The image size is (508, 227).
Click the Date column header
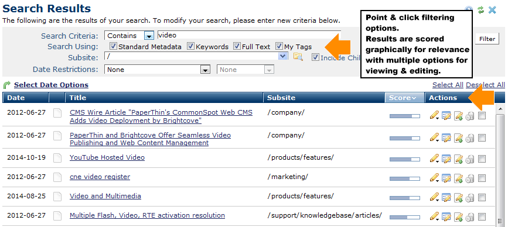tap(26, 98)
